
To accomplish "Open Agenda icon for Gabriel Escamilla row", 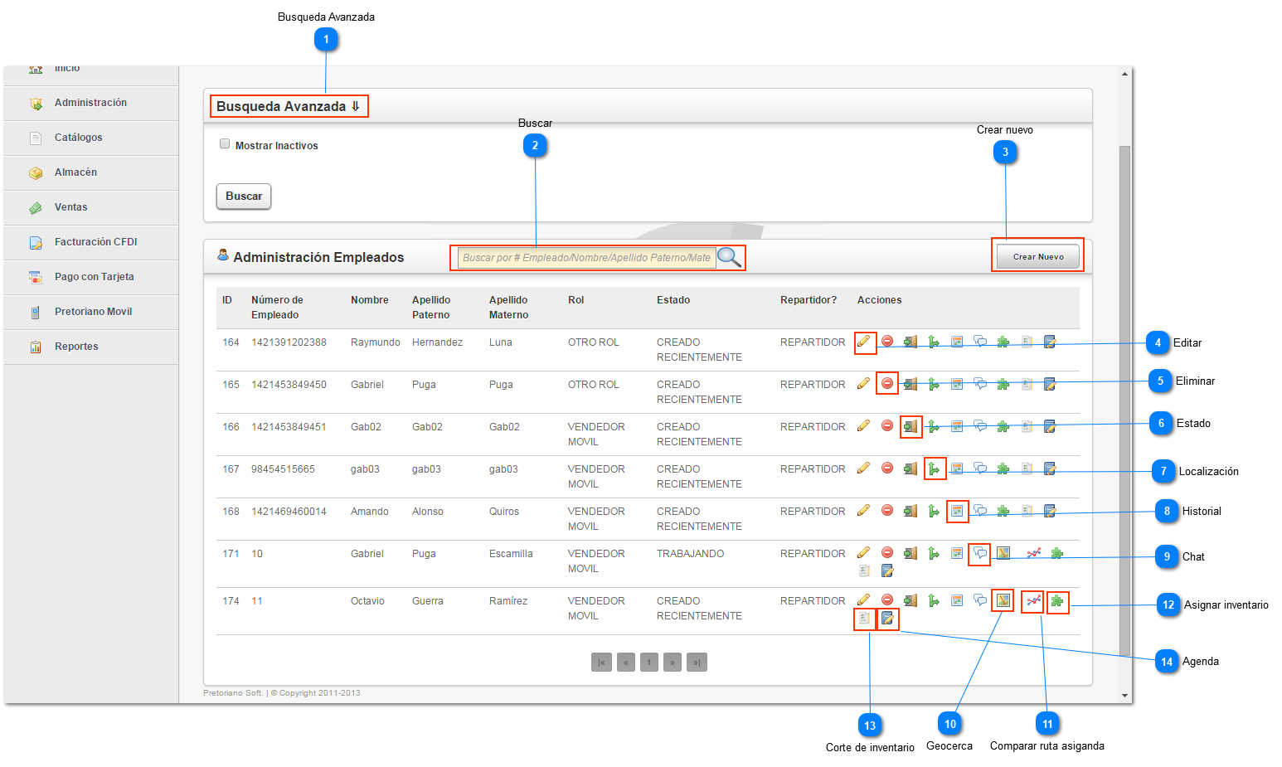I will (x=887, y=570).
